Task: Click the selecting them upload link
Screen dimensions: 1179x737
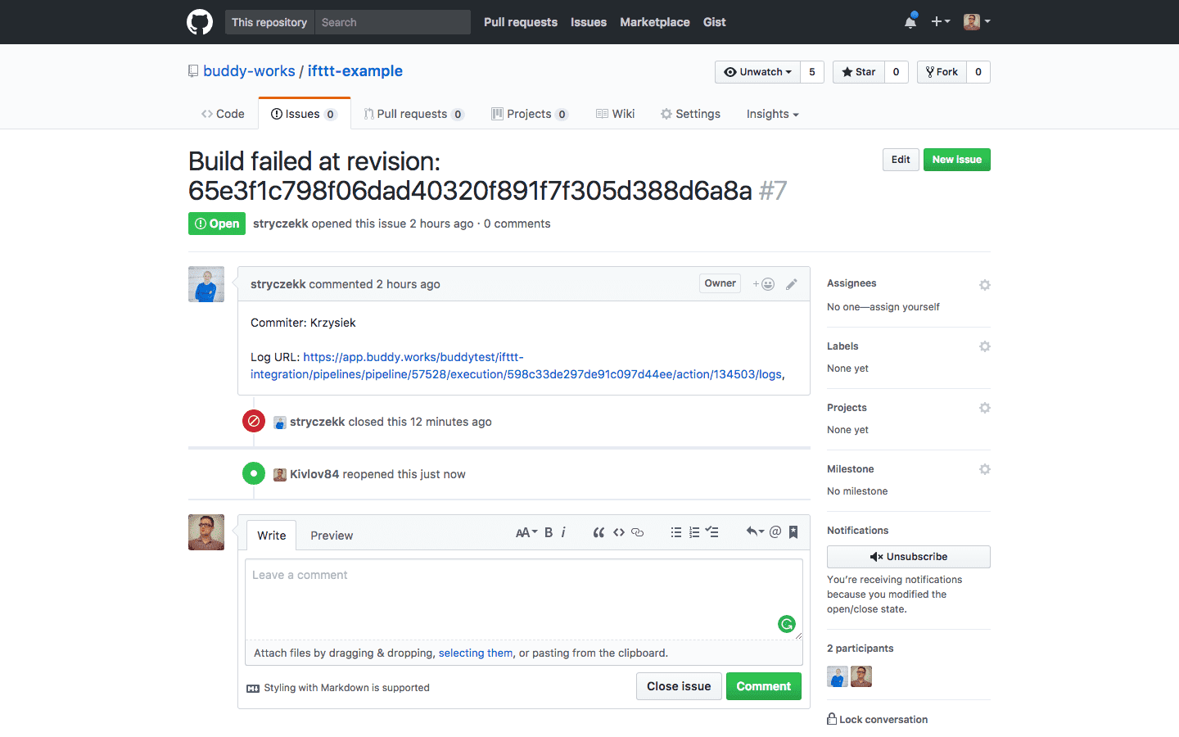Action: pos(476,653)
